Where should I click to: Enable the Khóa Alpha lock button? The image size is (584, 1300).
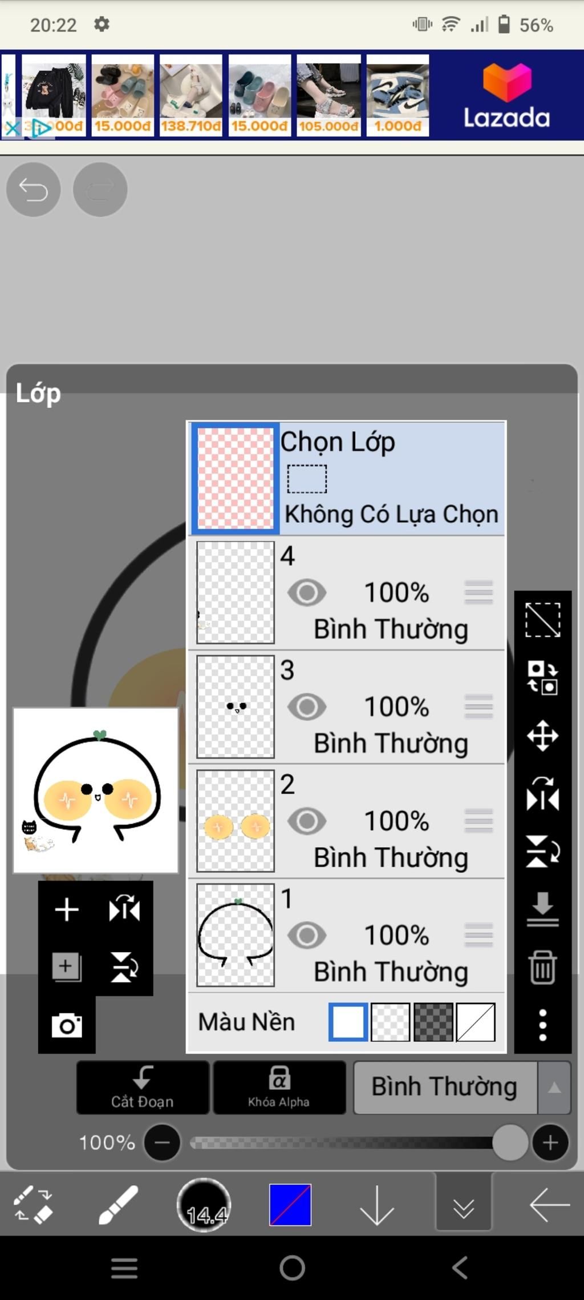point(279,1088)
